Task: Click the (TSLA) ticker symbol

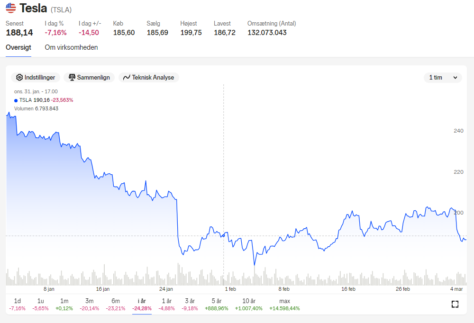Action: [61, 10]
